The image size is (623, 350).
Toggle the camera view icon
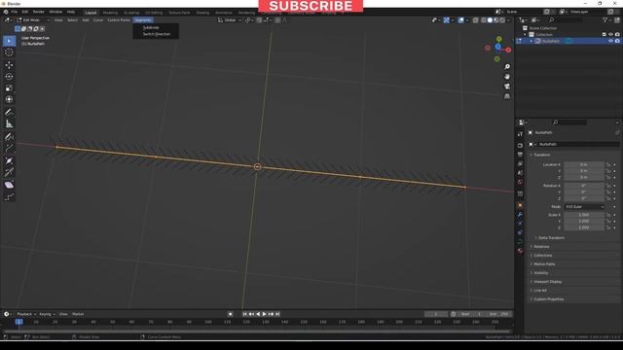[x=507, y=87]
